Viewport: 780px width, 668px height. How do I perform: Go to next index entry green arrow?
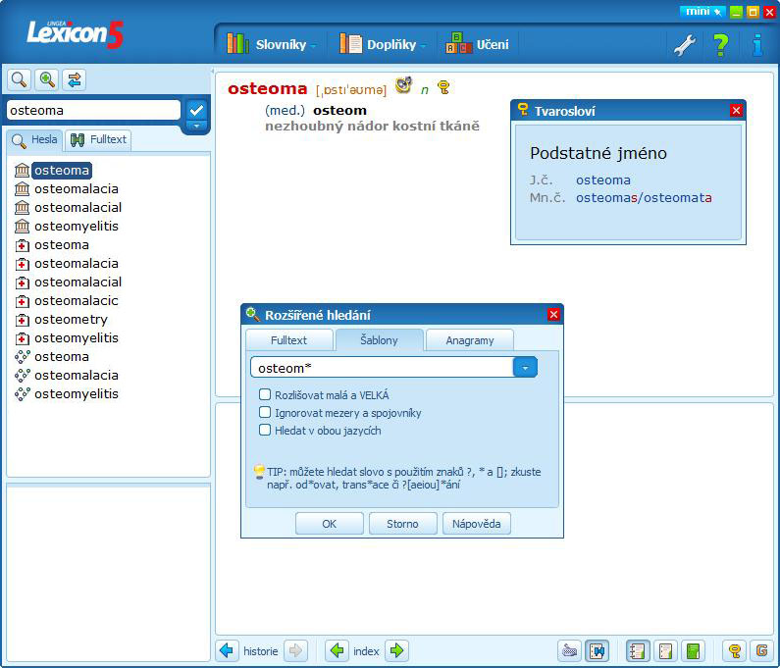(x=397, y=650)
